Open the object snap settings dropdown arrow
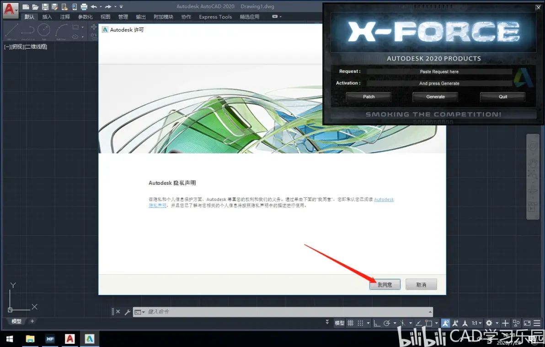The height and width of the screenshot is (347, 545). 436,323
